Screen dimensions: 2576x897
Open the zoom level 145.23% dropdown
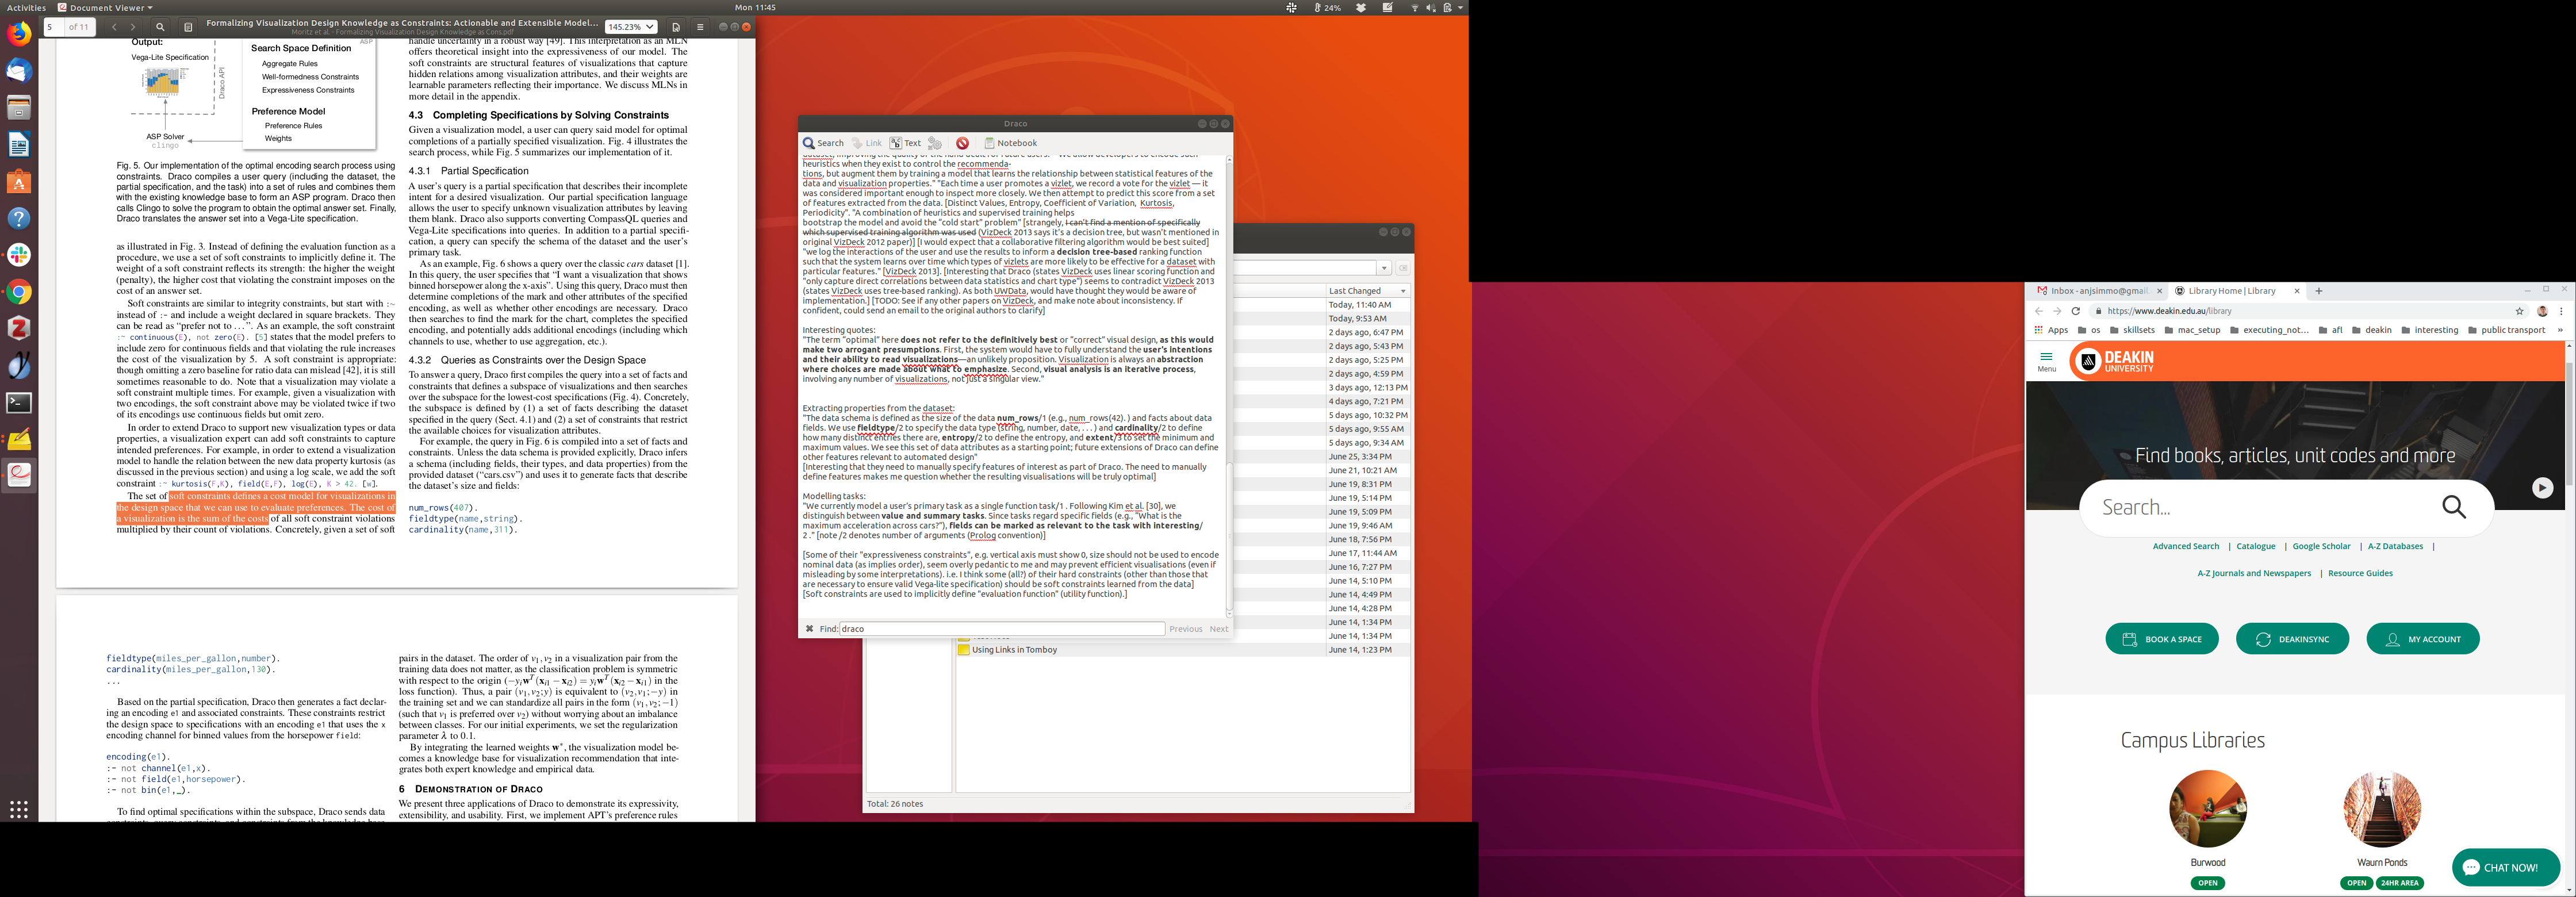tap(631, 27)
